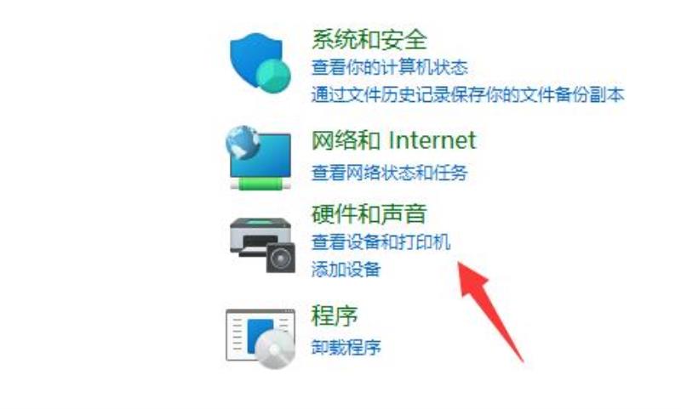
Task: Choose 添加设备 link
Action: pyautogui.click(x=346, y=270)
